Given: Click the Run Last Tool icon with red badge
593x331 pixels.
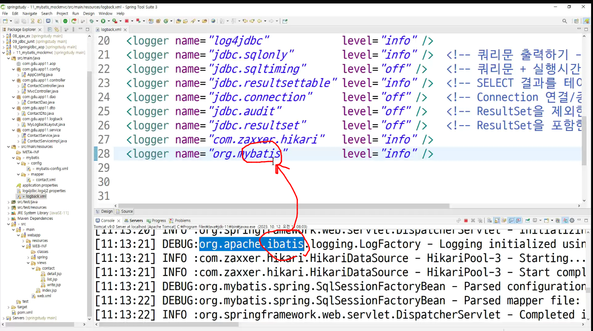Looking at the screenshot, I should coord(115,21).
